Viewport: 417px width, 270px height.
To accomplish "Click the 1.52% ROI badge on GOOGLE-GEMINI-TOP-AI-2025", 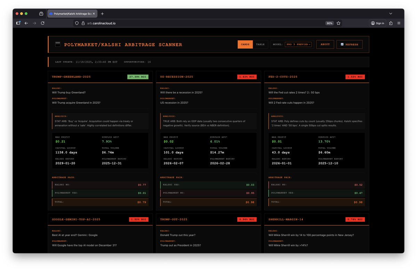I will (x=139, y=220).
